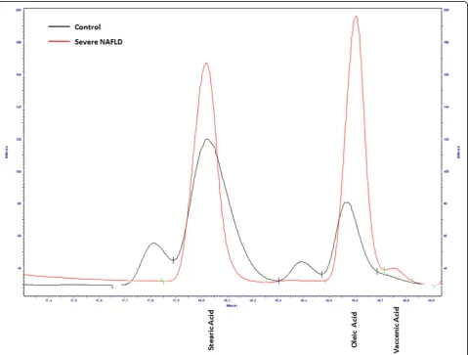Click the x-axis tick label 17.4
The height and width of the screenshot is (355, 468).
(x=48, y=300)
